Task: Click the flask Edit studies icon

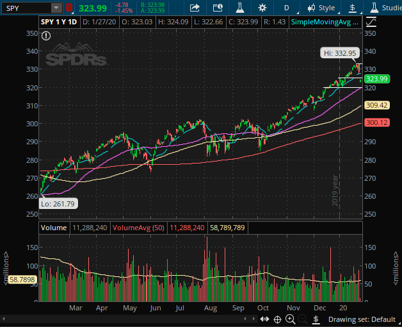Action: point(239,8)
